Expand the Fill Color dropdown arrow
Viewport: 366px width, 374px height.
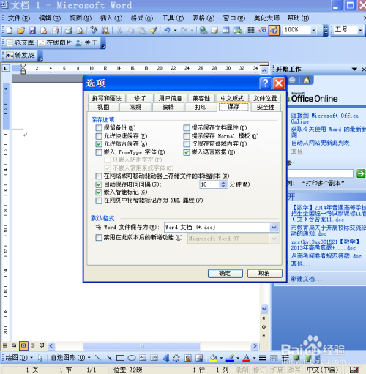pos(221,358)
